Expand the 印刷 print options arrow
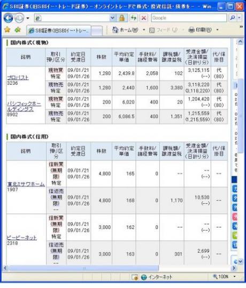The height and width of the screenshot is (288, 246). 218,29
